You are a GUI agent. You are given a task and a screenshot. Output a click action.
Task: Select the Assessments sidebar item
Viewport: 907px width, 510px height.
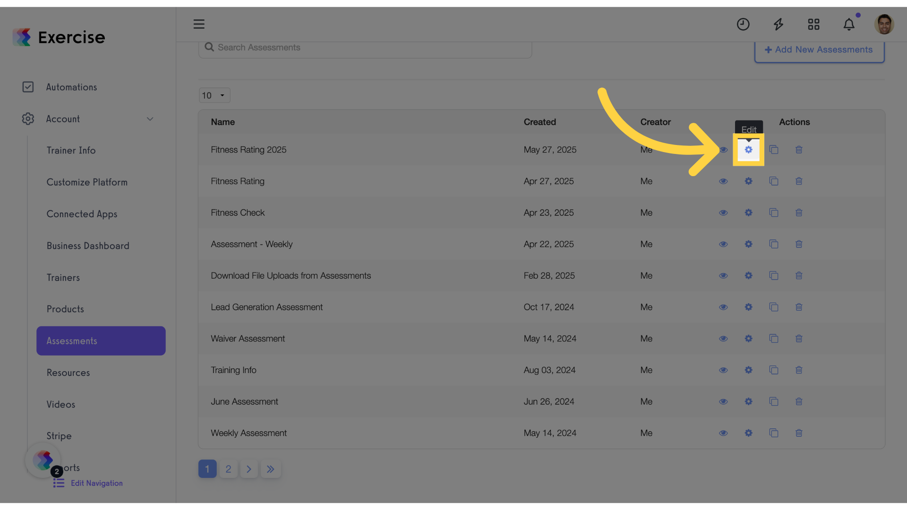[101, 341]
